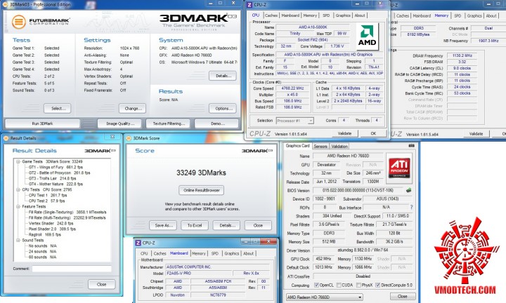Open the AMD Radeon HD 7660D GPU dropdown
Image resolution: width=506 pixels, height=303 pixels.
coord(324,297)
